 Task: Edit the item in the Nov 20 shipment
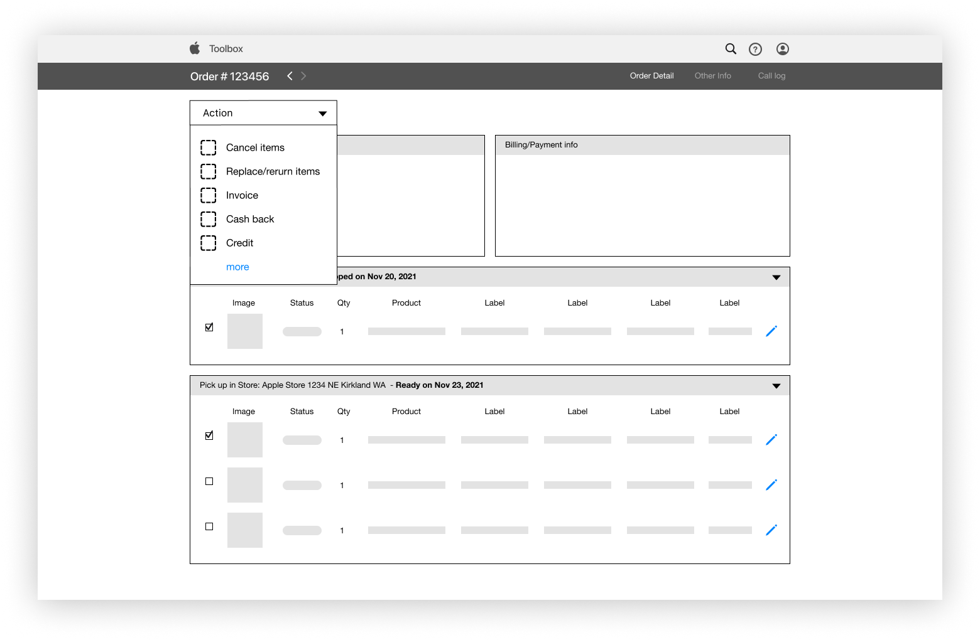(771, 331)
